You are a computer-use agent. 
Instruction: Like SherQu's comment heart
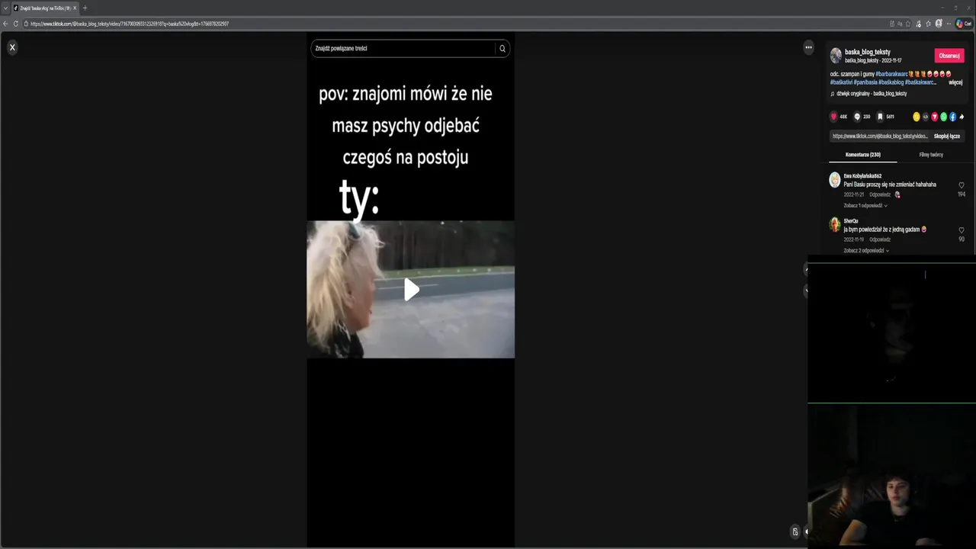click(x=961, y=230)
